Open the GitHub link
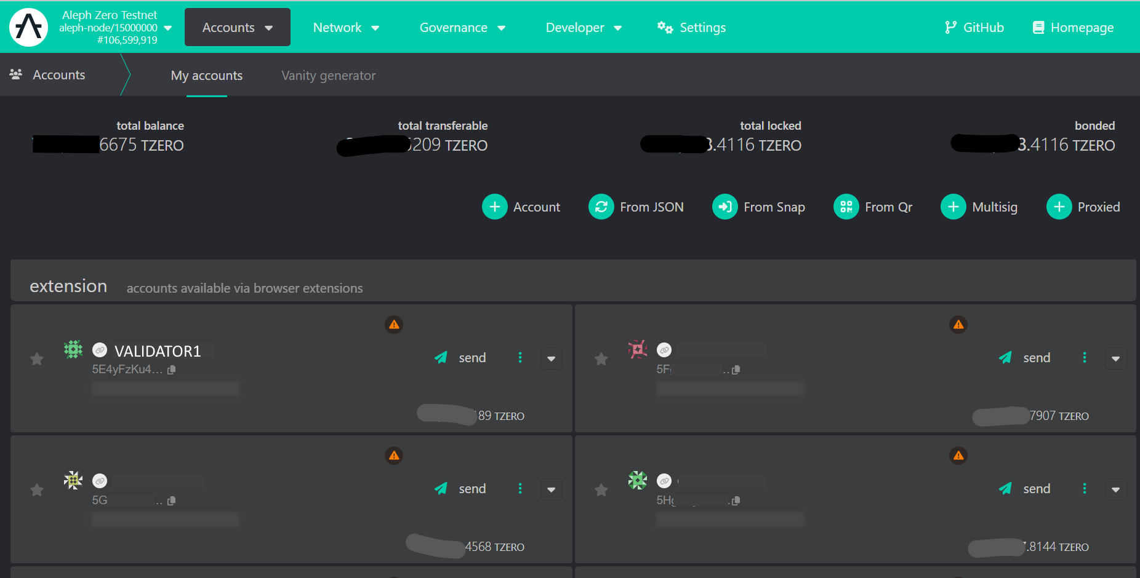The image size is (1140, 578). (974, 28)
